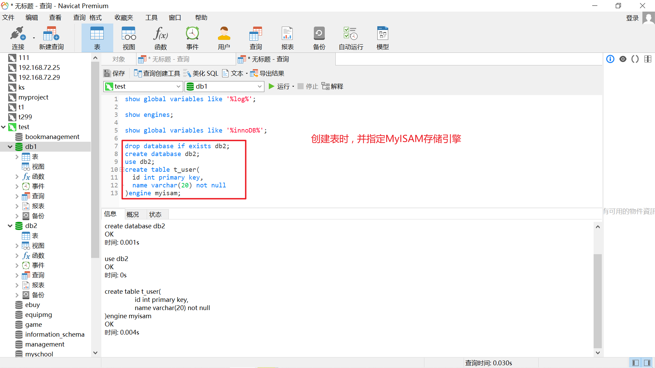Toggle the information pane icon at top right
The height and width of the screenshot is (368, 655).
(x=610, y=59)
